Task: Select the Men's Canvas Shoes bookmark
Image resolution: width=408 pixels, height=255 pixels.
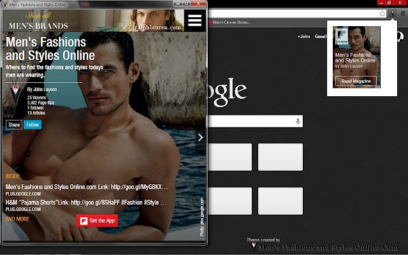Action: pyautogui.click(x=229, y=22)
